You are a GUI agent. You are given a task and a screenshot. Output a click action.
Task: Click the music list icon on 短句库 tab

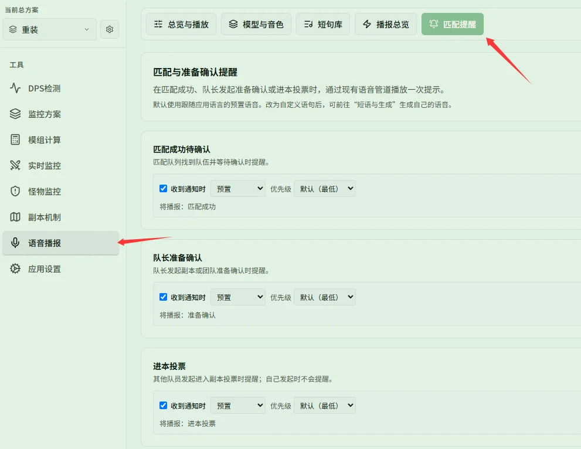point(308,24)
